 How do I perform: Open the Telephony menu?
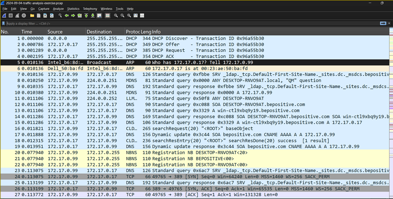pos(90,9)
